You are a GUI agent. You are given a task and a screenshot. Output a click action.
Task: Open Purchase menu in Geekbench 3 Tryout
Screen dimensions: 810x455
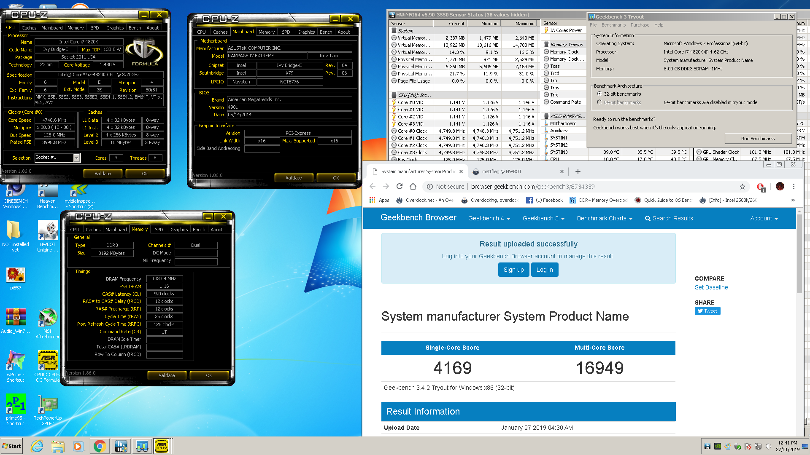[x=640, y=25]
